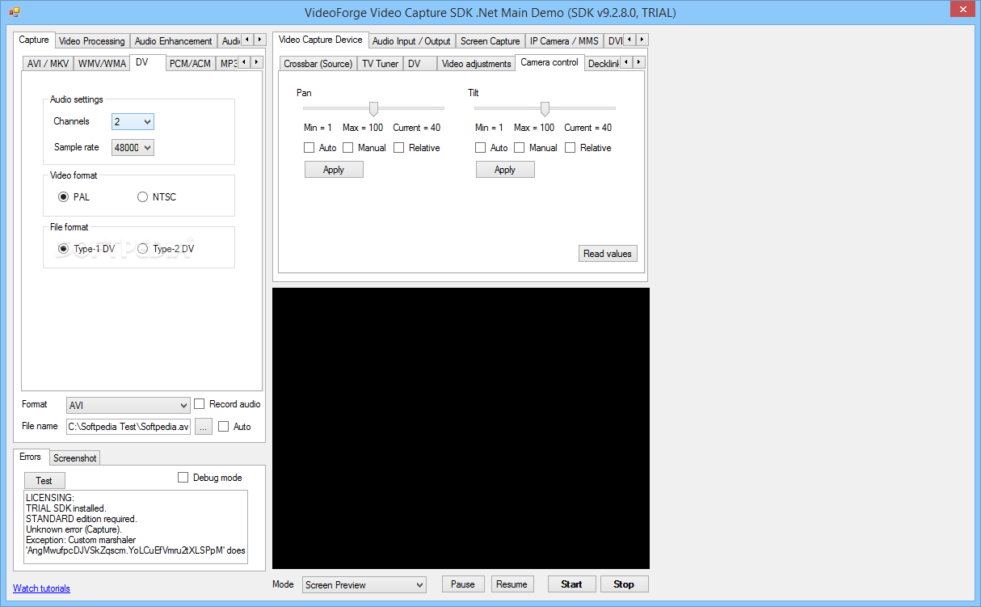
Task: Click Start button
Action: point(572,584)
